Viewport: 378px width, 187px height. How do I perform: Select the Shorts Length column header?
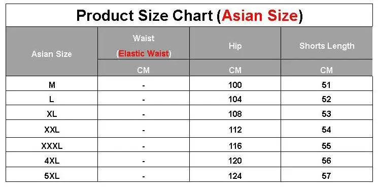pyautogui.click(x=327, y=46)
